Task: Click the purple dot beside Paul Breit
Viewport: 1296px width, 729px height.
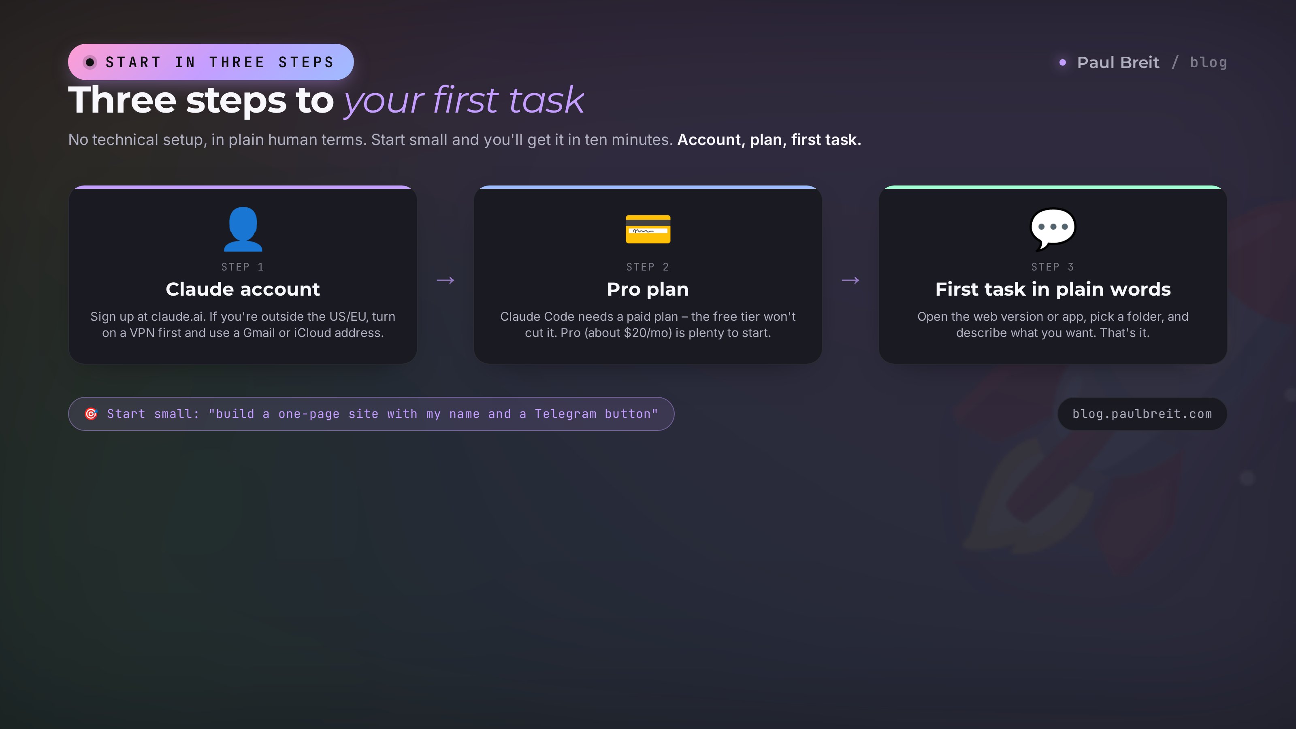Action: [x=1063, y=62]
